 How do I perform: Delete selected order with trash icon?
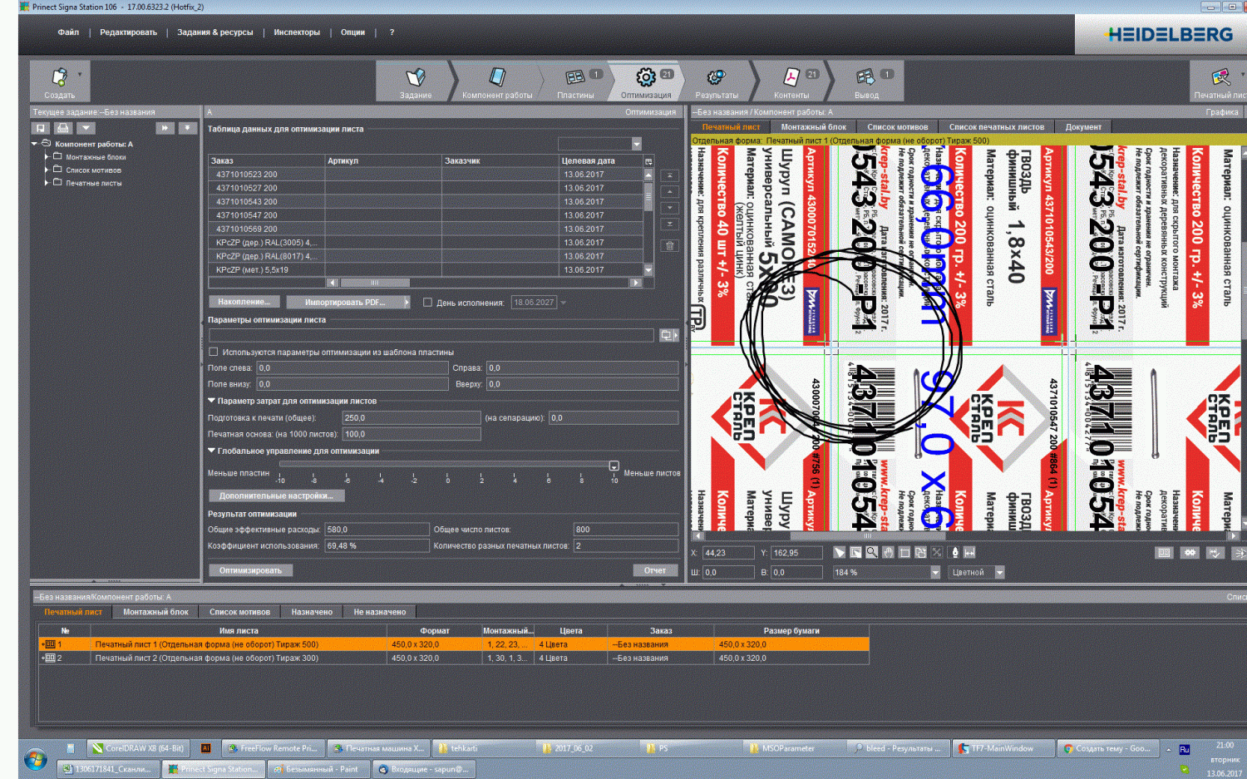point(669,245)
